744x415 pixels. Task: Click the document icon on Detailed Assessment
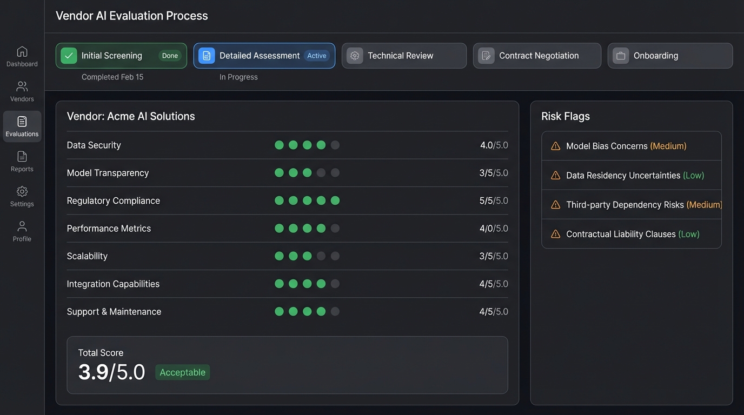[206, 55]
